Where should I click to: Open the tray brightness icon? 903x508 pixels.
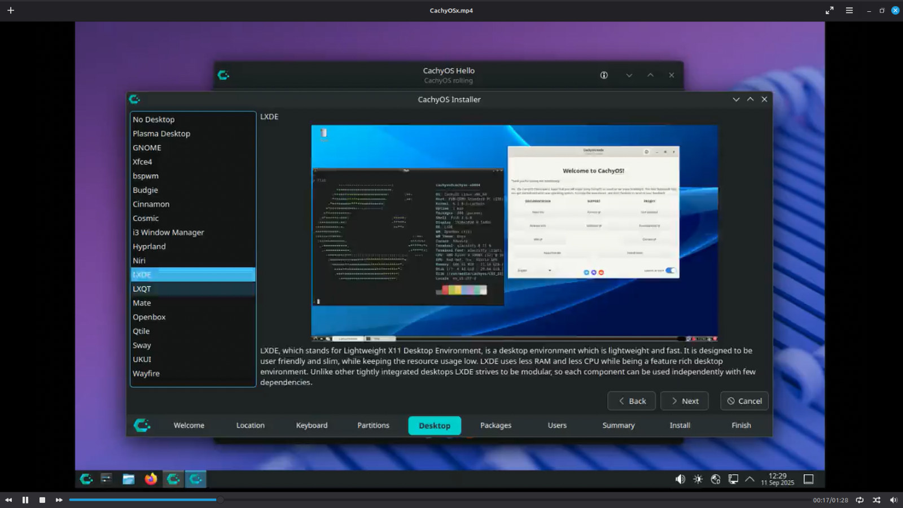698,479
